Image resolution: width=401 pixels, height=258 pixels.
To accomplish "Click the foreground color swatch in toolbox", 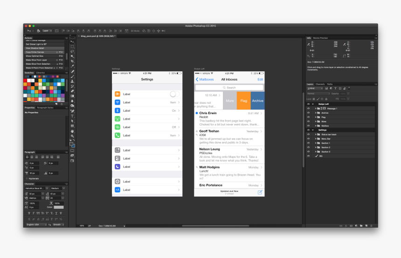I will (x=71, y=144).
